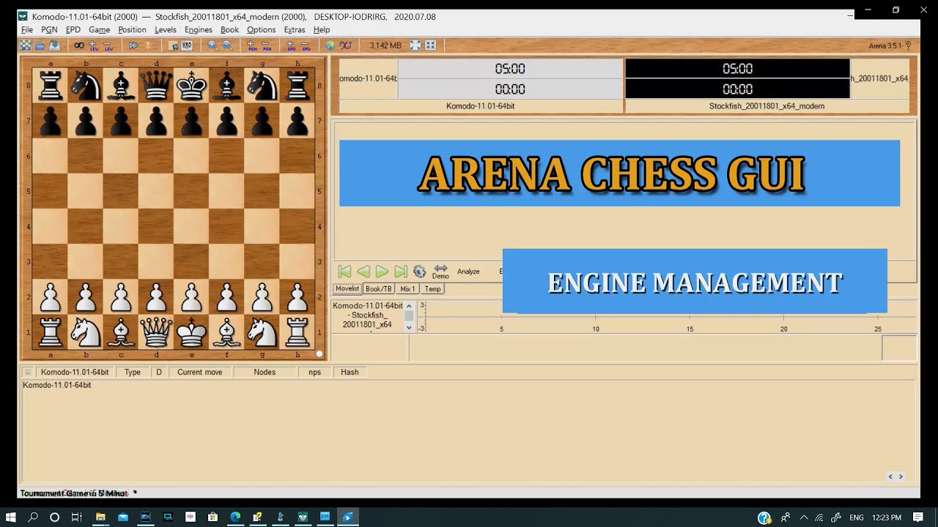Viewport: 938px width, 527px height.
Task: Click the left arrow in engine output panel
Action: point(890,476)
